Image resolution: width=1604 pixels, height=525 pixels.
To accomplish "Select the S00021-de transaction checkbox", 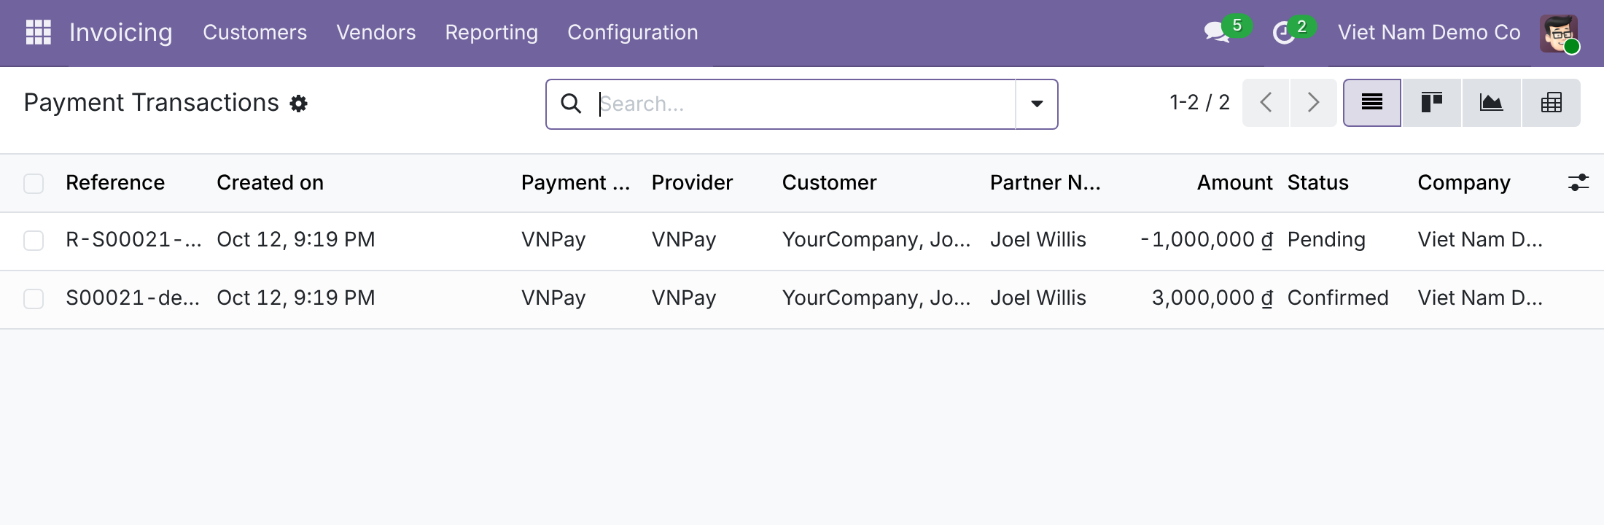I will (x=34, y=298).
